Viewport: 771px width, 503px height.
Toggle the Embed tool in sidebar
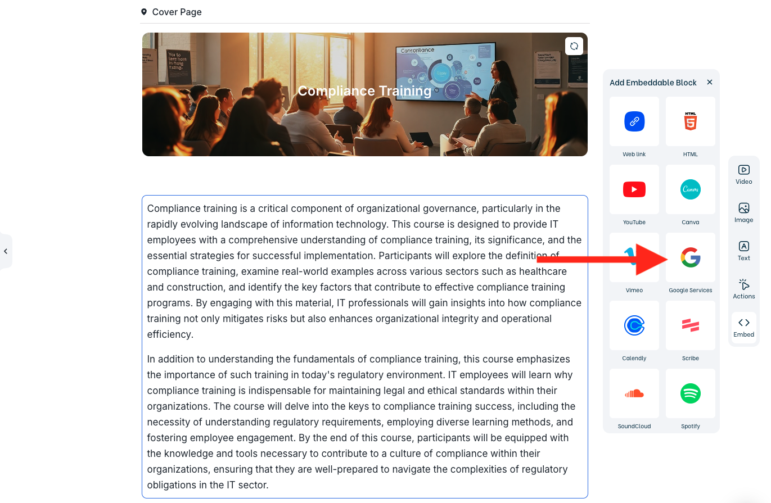(743, 328)
